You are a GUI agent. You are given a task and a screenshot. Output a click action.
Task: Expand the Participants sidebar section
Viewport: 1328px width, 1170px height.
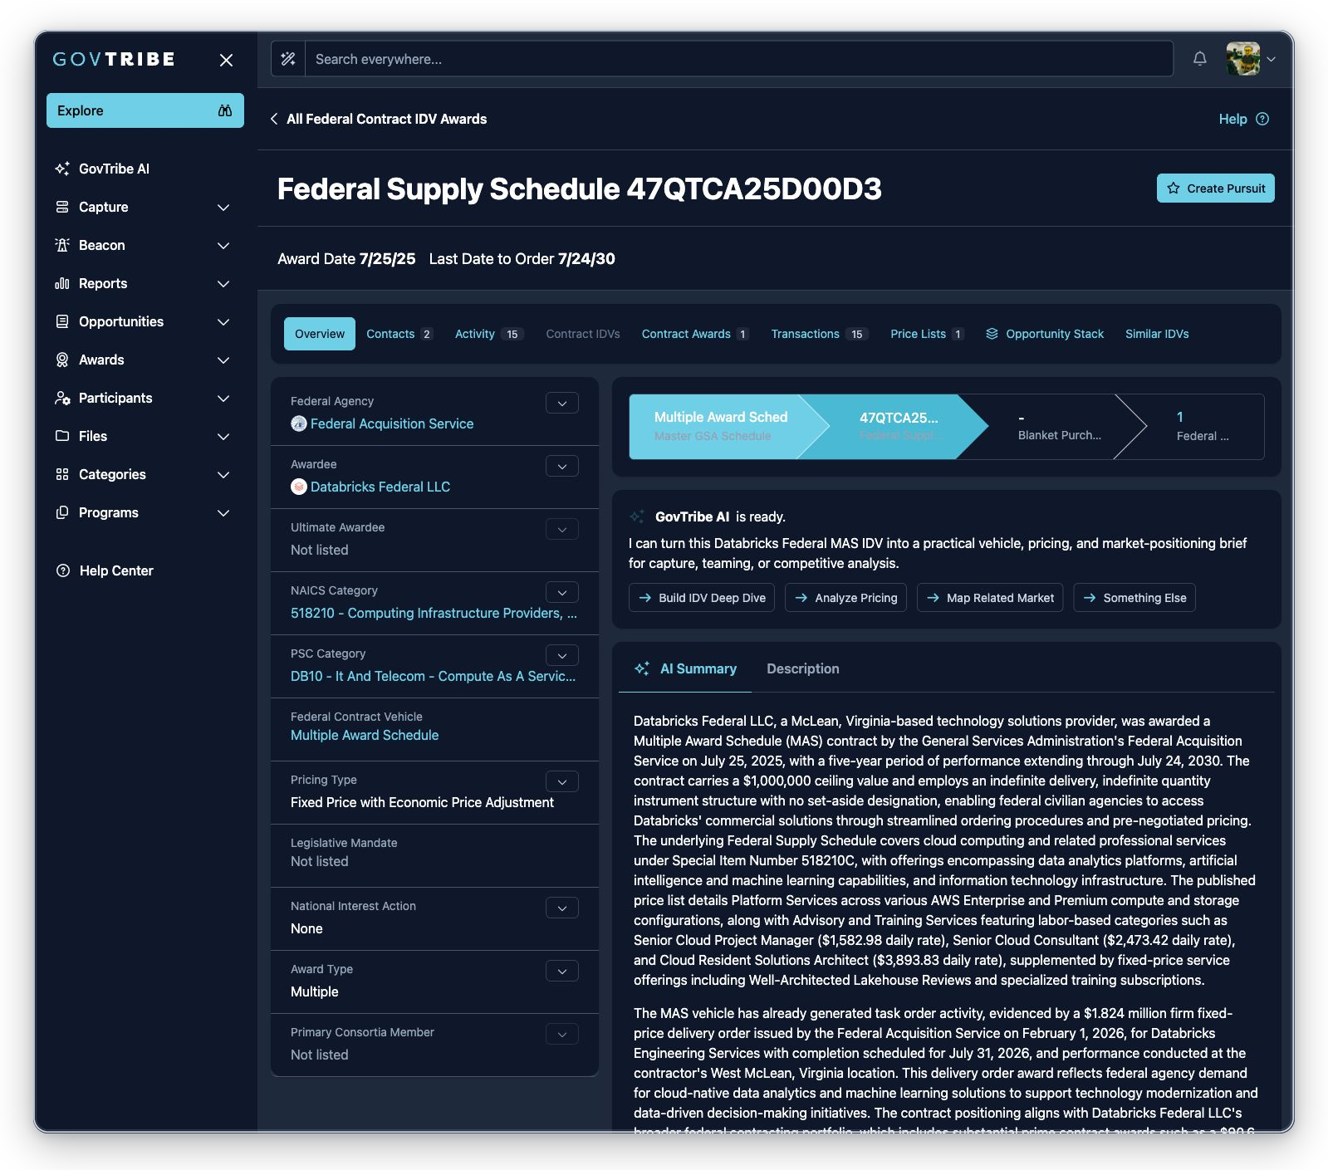click(223, 398)
